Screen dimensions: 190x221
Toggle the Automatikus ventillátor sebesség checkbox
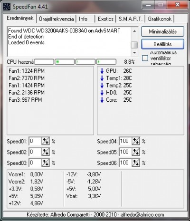pyautogui.click(x=145, y=58)
